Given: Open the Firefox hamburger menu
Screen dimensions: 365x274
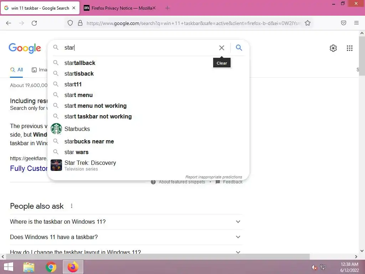Looking at the screenshot, I should 356,23.
